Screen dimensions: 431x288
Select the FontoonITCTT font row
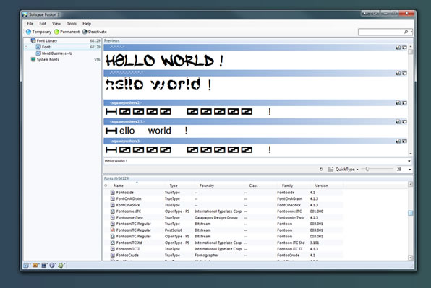point(223,249)
